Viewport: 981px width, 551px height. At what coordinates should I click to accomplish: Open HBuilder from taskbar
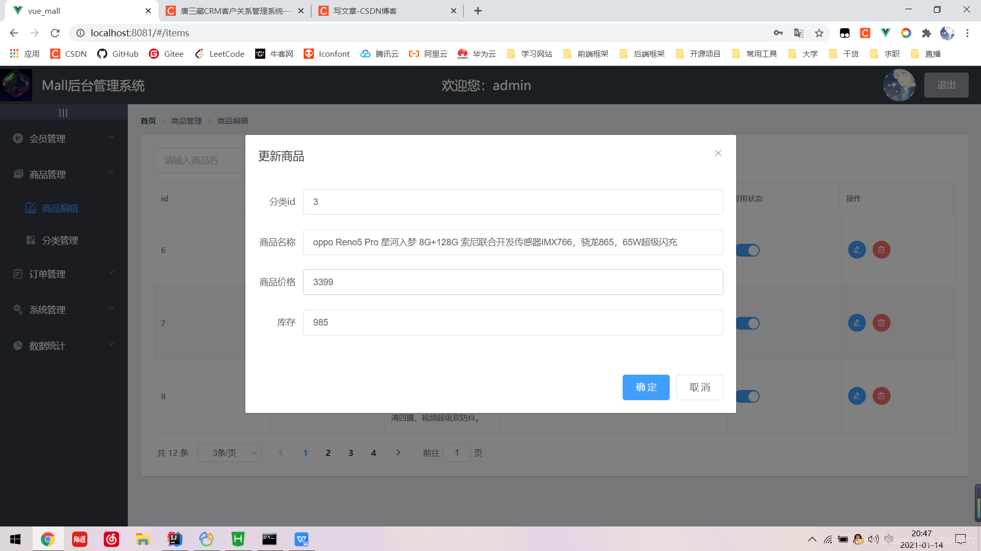click(238, 539)
